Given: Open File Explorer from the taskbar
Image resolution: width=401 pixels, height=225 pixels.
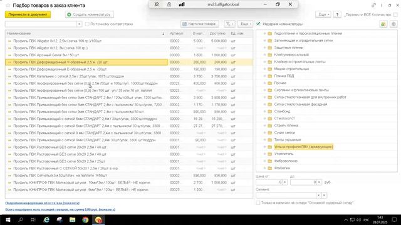Looking at the screenshot, I should pos(73,219).
